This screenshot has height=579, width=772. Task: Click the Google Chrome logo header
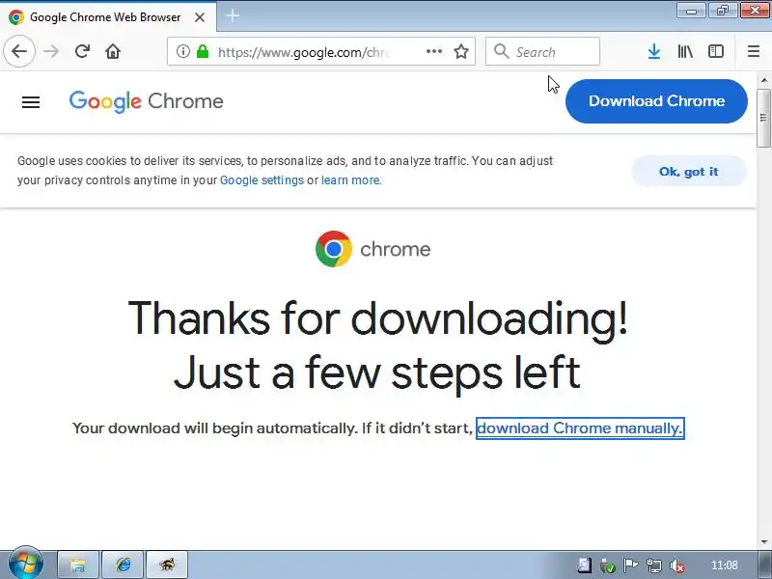(x=147, y=101)
